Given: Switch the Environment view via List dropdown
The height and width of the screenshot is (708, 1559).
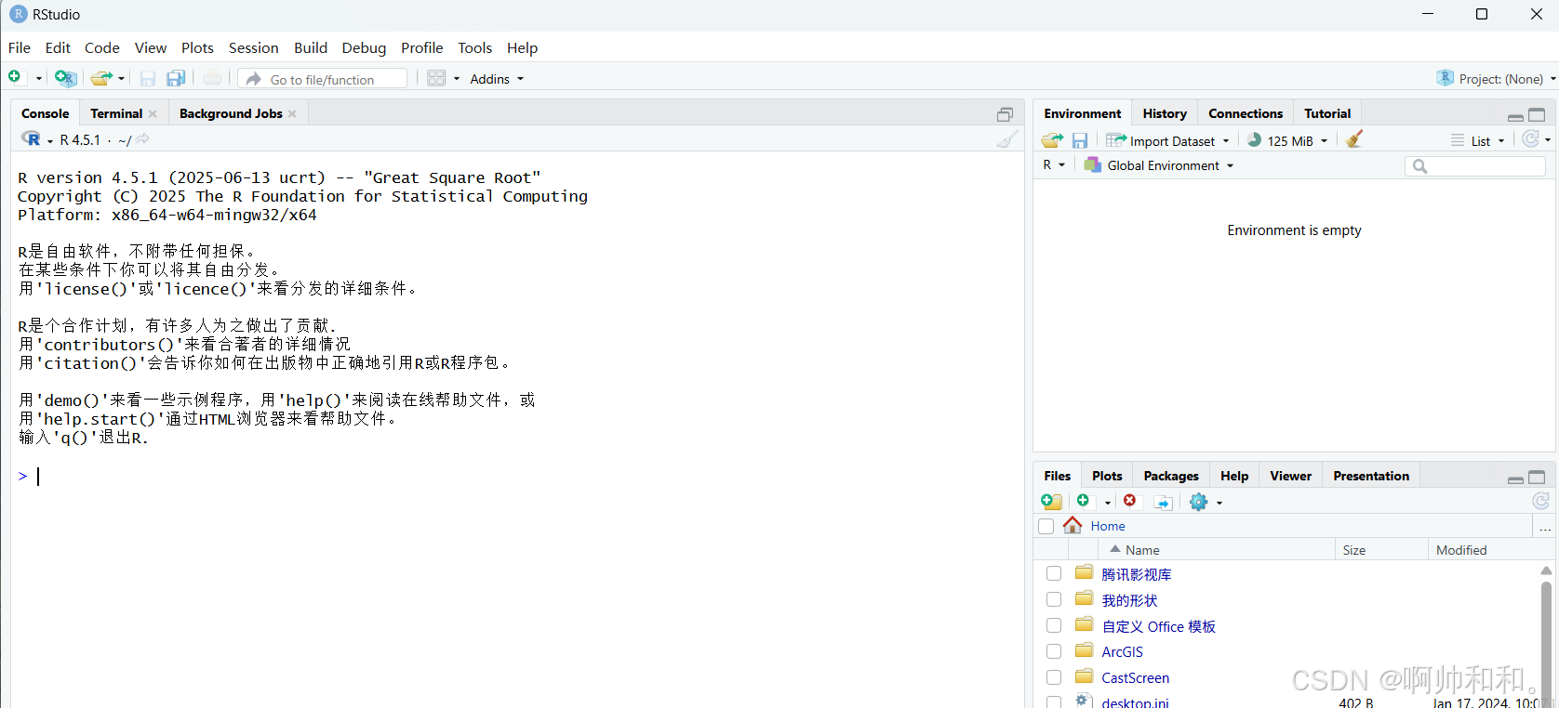Looking at the screenshot, I should click(1478, 141).
